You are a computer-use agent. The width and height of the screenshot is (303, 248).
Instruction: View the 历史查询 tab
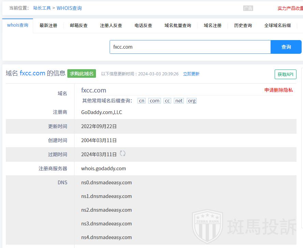coord(243,26)
